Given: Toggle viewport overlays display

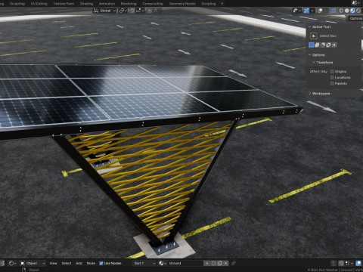Looking at the screenshot, I should 320,11.
